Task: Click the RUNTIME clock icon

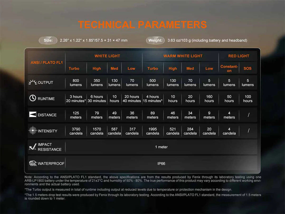Action: point(32,98)
